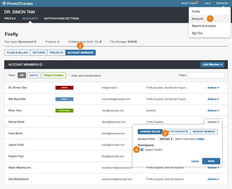Click the Add Member button
232x189 pixels.
click(212, 64)
